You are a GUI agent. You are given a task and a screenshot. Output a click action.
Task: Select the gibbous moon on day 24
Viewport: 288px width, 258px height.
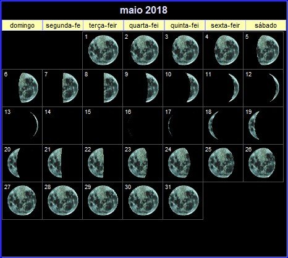coord(179,163)
